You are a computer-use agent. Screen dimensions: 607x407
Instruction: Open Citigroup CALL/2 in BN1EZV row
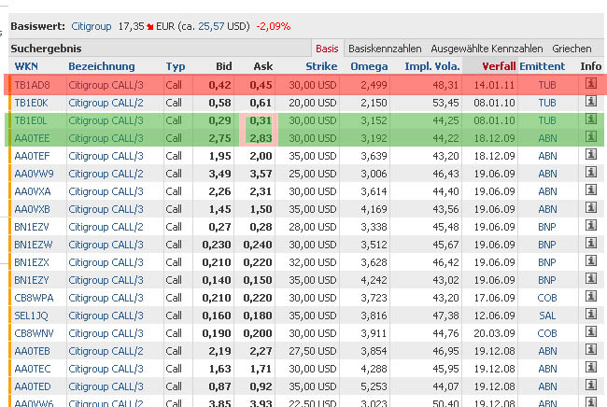coord(106,227)
